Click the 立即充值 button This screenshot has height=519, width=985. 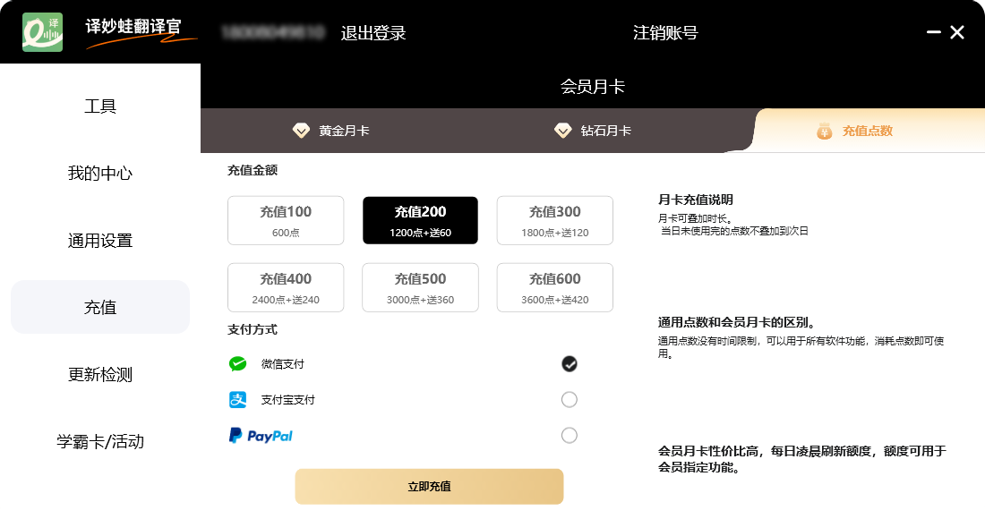(429, 487)
